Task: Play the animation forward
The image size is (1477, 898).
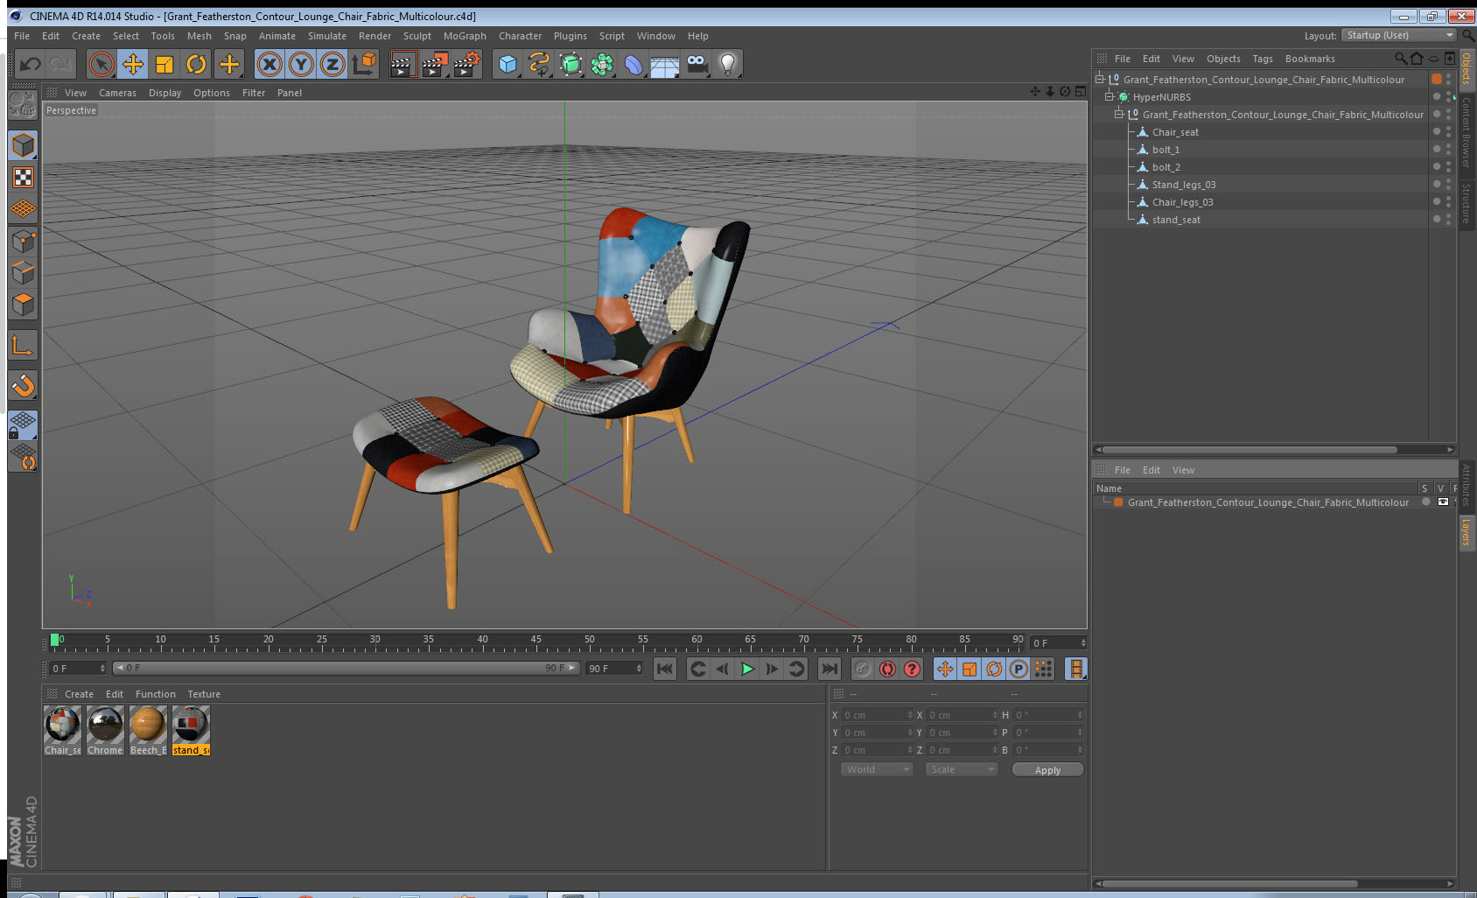Action: (747, 669)
